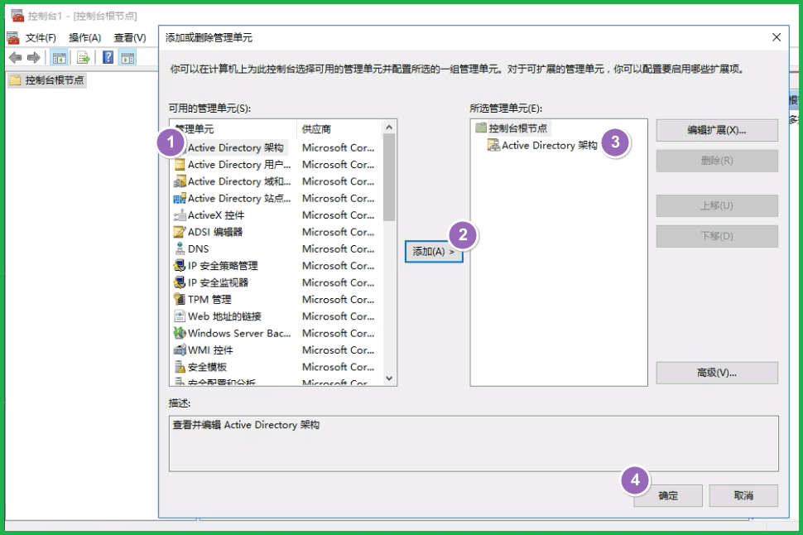Click the Microsoft Cor... cell in the ActiveX 控件 row

coord(338,215)
